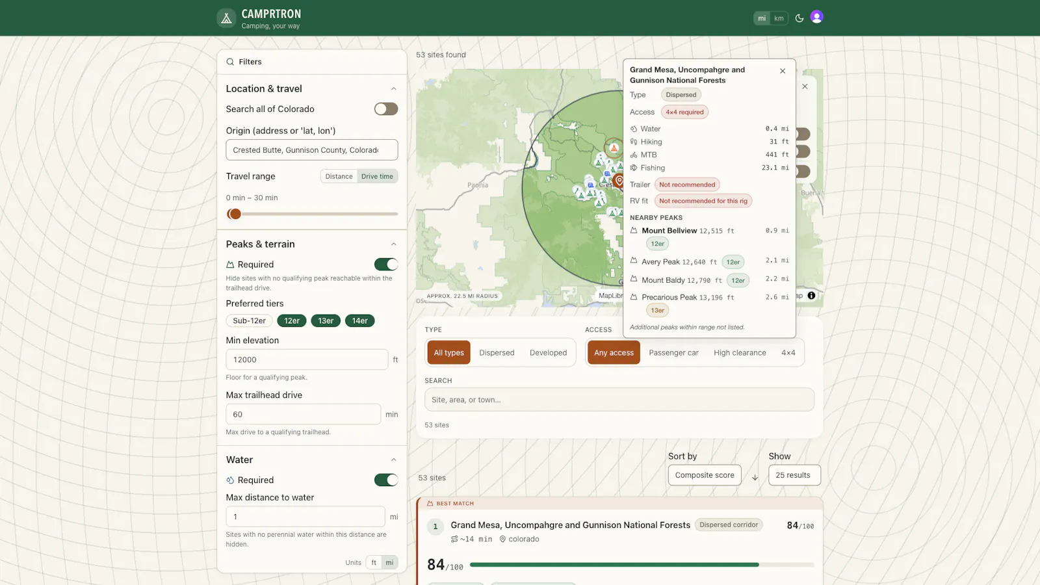Select mi for water distance units
The height and width of the screenshot is (585, 1040).
(x=389, y=563)
